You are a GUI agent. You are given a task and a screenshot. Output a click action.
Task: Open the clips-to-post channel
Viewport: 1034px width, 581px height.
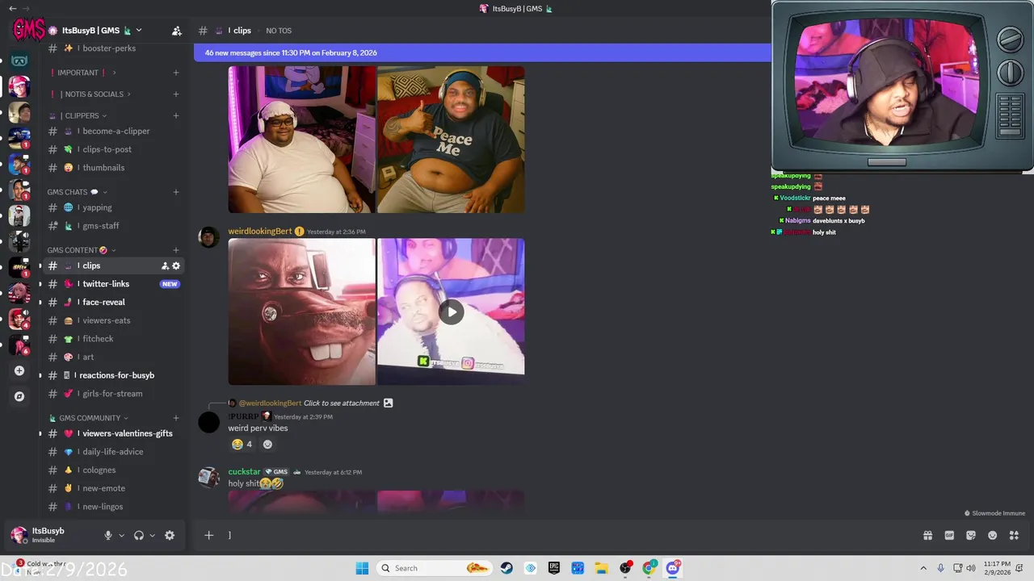(113, 149)
